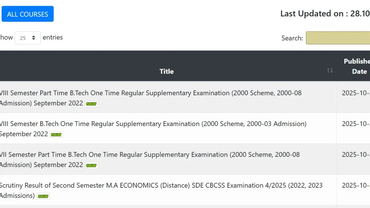Click the NEW badge on M.A ECONOMICS Scrutiny result
Viewport: 370px width, 208px height.
click(x=43, y=196)
